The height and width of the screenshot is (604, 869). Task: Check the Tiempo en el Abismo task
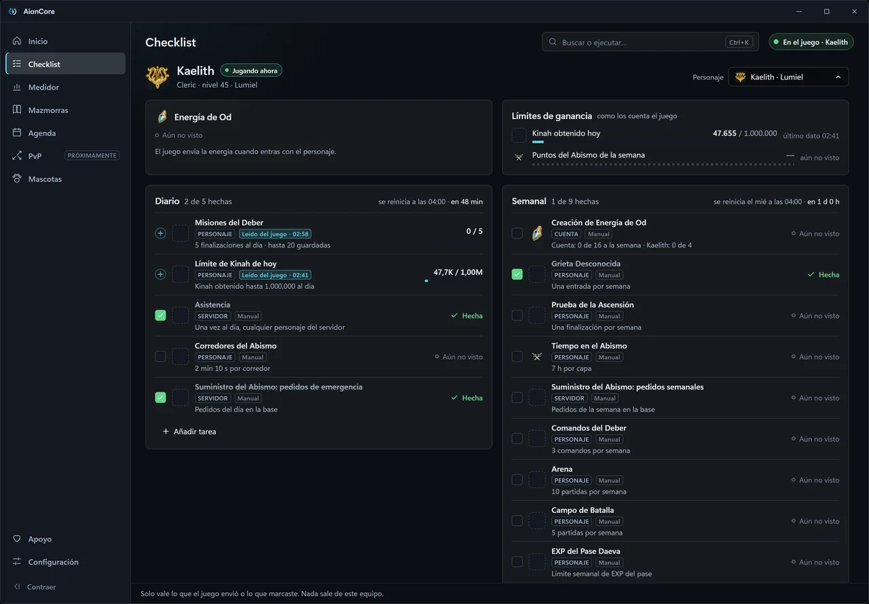[517, 357]
